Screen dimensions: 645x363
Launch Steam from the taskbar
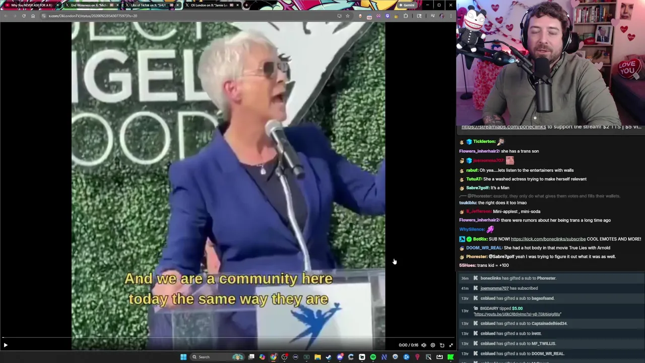(329, 357)
